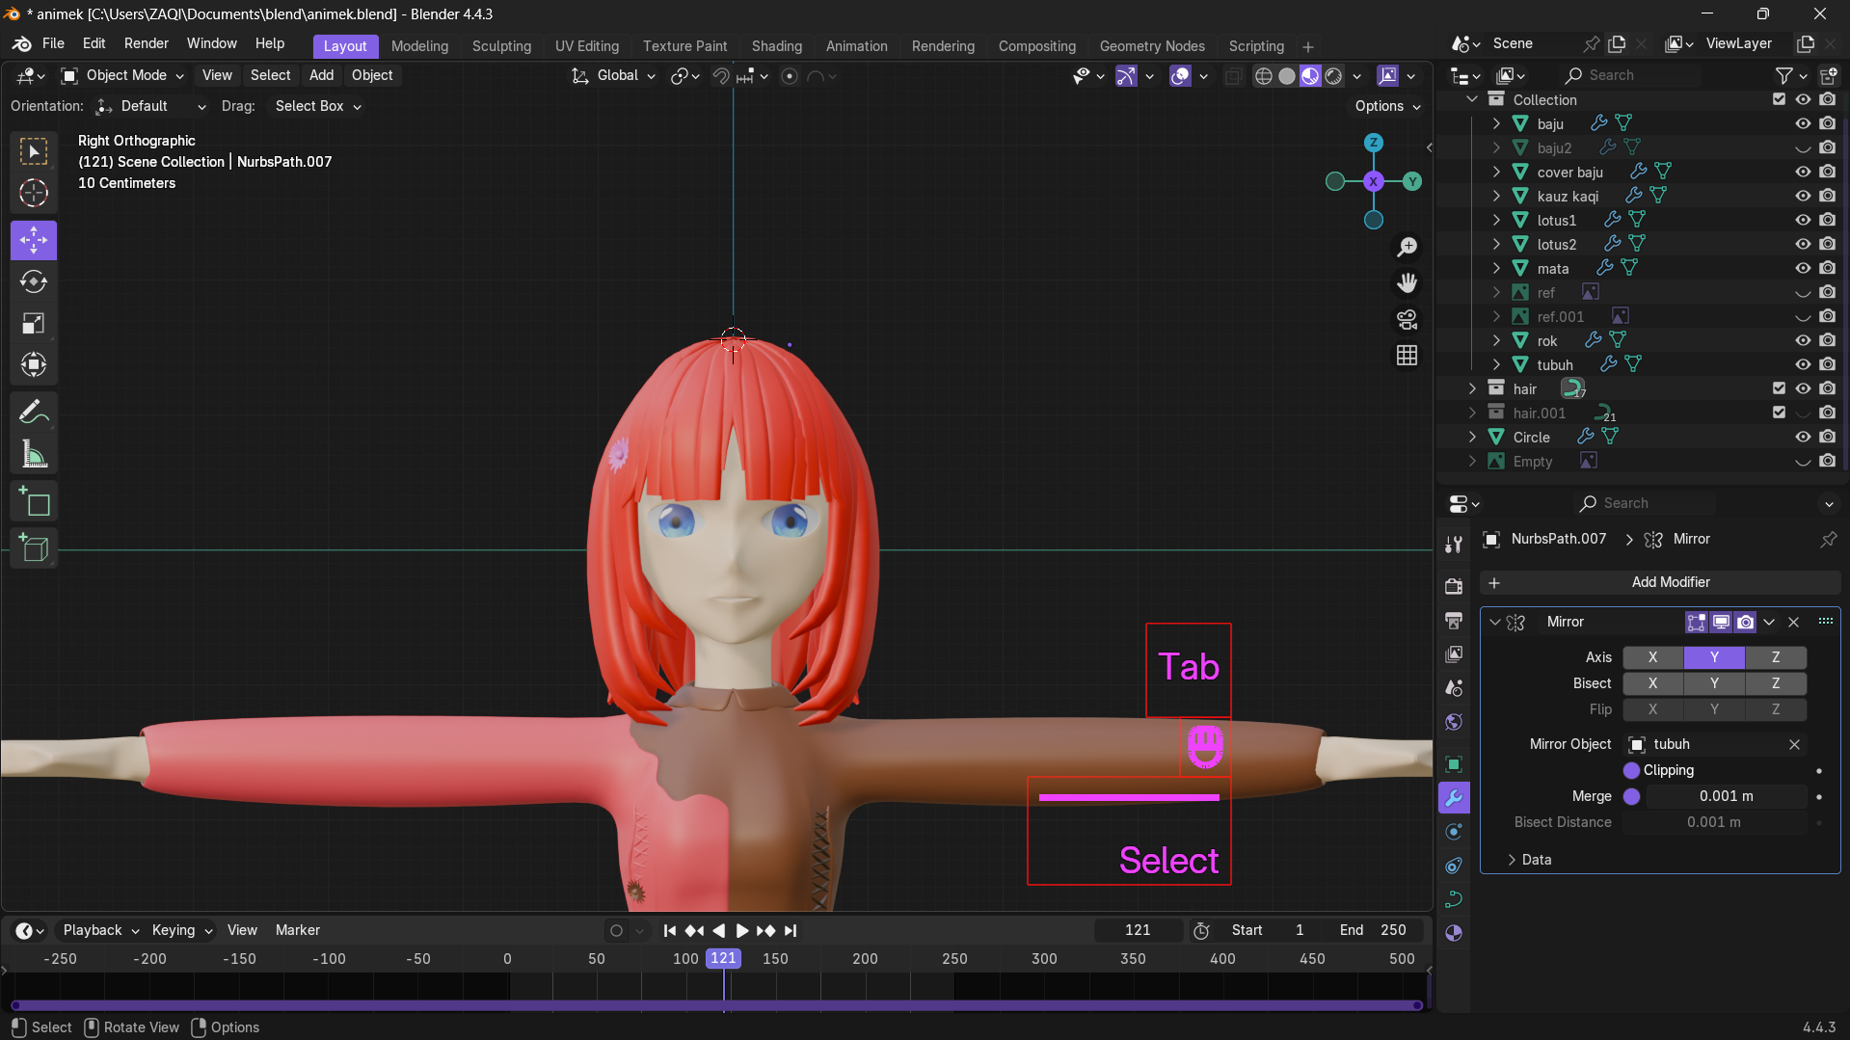Image resolution: width=1850 pixels, height=1040 pixels.
Task: Click the current frame field showing 121
Action: (x=1138, y=929)
